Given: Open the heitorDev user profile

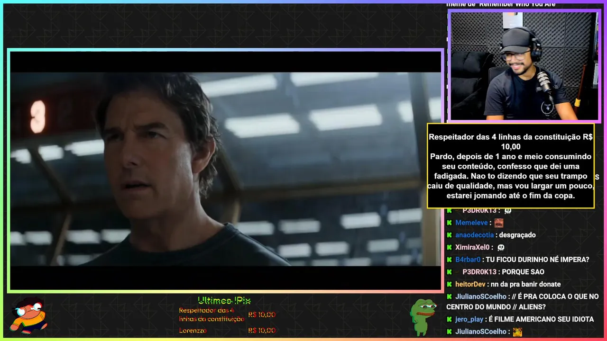Looking at the screenshot, I should (x=470, y=284).
